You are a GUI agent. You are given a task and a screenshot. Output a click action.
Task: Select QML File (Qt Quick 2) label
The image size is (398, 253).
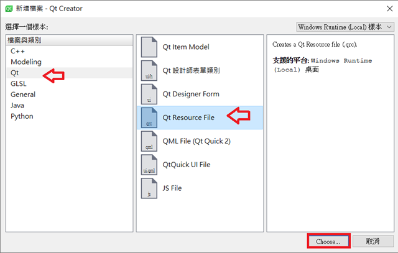tap(197, 141)
